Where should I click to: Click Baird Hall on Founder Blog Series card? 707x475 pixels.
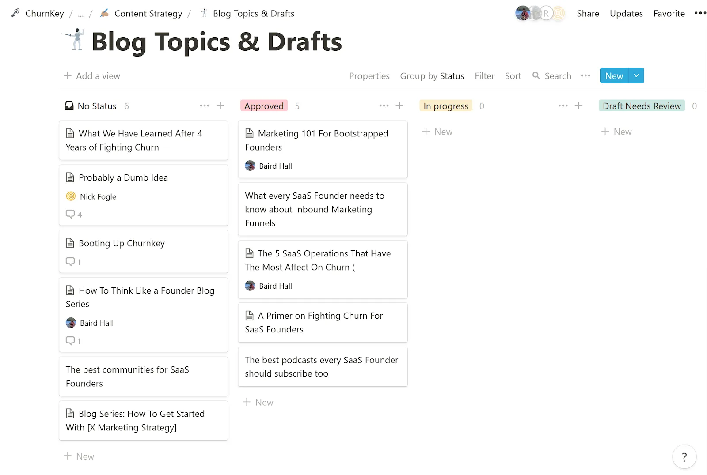[90, 323]
